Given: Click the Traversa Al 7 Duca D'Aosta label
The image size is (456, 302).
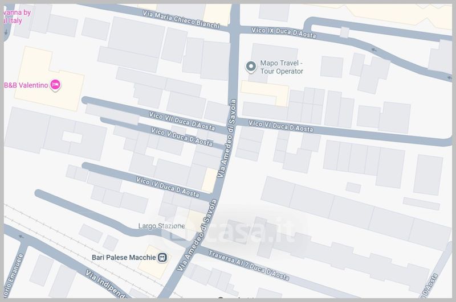Looking at the screenshot, I should click(249, 266).
